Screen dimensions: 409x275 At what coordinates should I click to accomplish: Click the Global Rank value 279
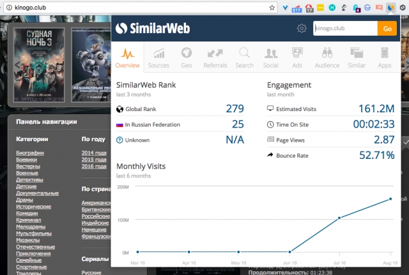point(235,108)
